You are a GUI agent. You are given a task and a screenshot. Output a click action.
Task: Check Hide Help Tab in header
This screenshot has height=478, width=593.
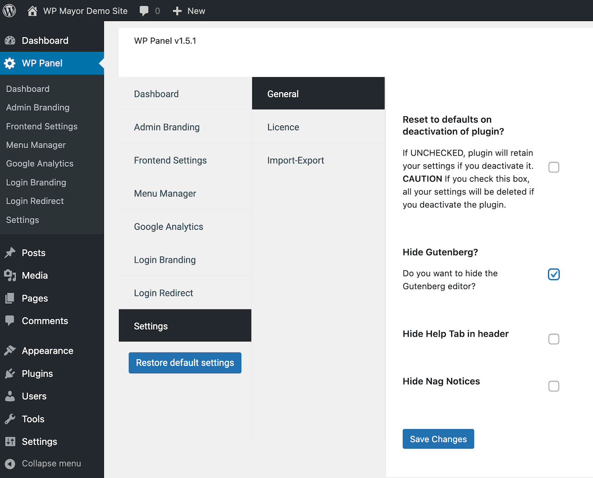(x=554, y=339)
